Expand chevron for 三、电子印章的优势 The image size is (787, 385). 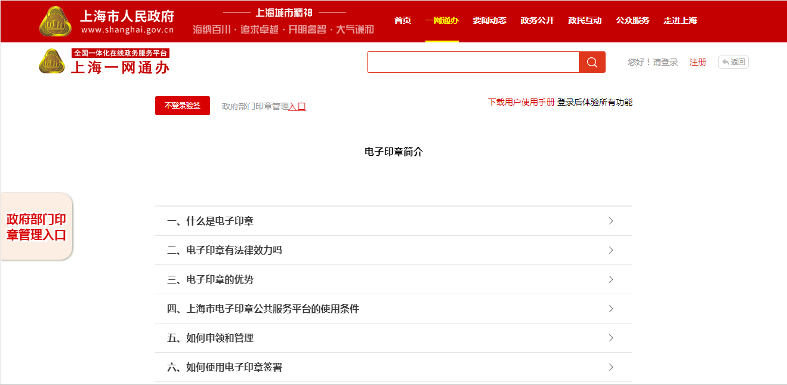coord(611,279)
